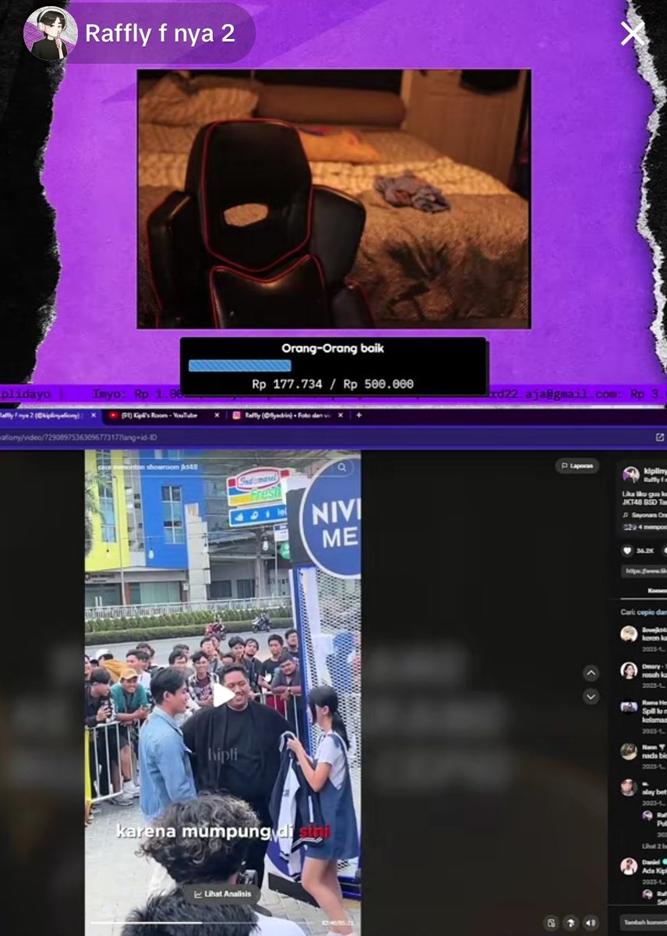This screenshot has width=667, height=936.
Task: Open the 'Raffly f nya 2' streamer name
Action: click(160, 34)
